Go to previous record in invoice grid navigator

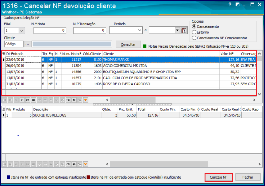(16, 100)
